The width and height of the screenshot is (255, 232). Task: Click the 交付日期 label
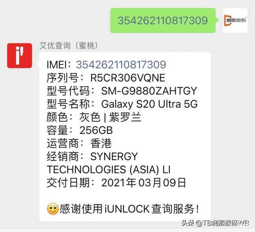click(x=68, y=183)
